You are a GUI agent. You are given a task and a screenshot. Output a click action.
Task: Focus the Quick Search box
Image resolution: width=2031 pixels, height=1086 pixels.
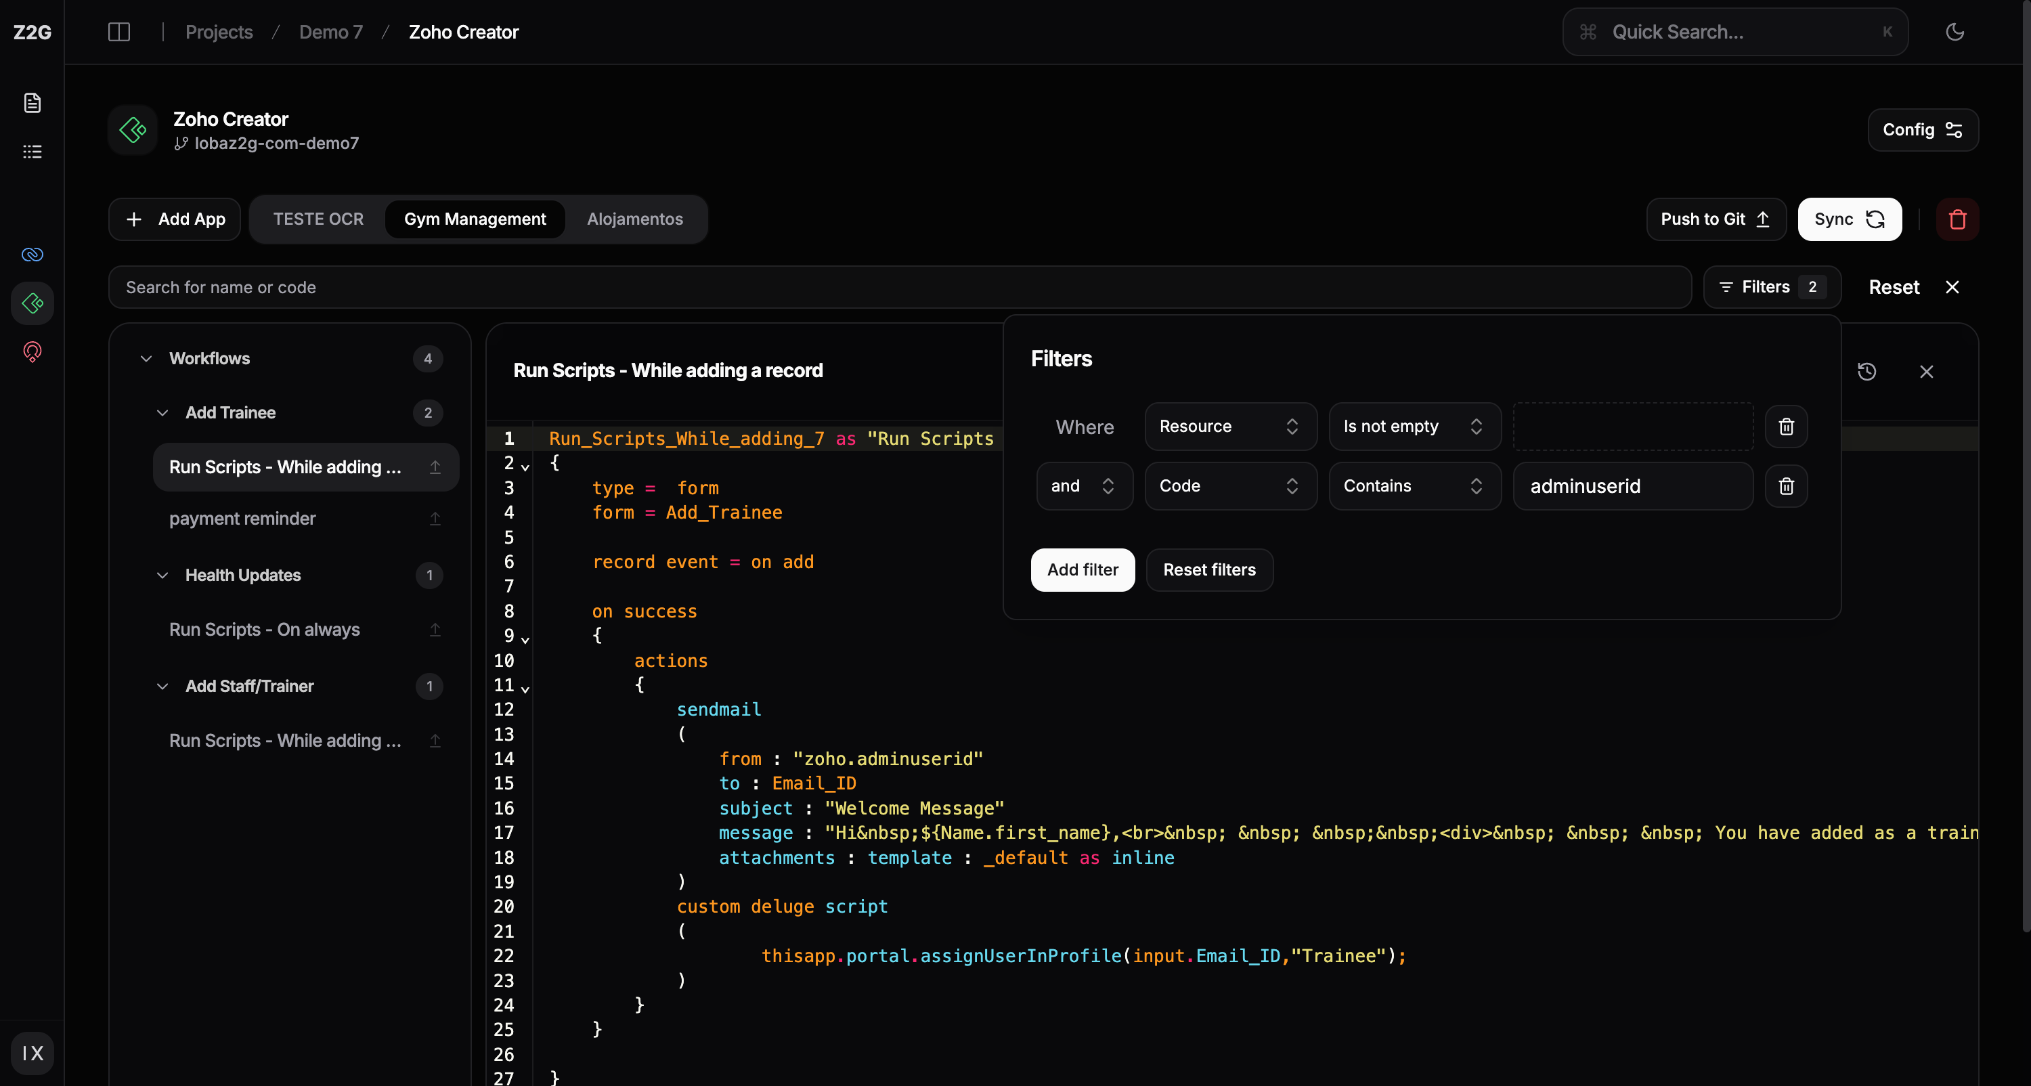pos(1734,32)
